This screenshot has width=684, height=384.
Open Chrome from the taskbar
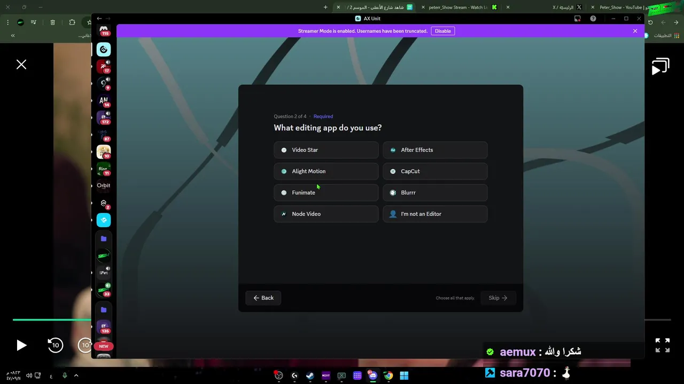point(388,375)
